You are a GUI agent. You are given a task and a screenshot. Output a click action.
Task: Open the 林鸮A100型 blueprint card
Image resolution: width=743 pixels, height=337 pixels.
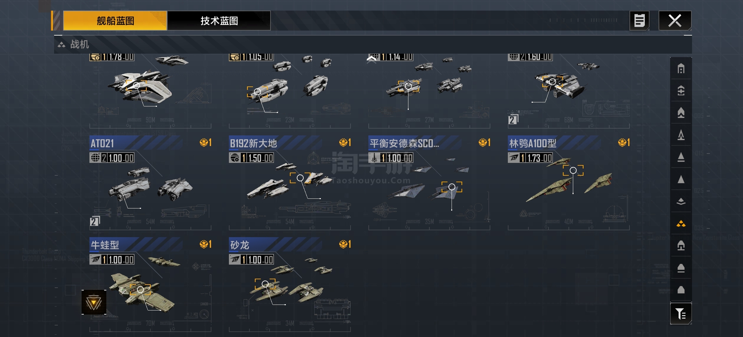569,183
